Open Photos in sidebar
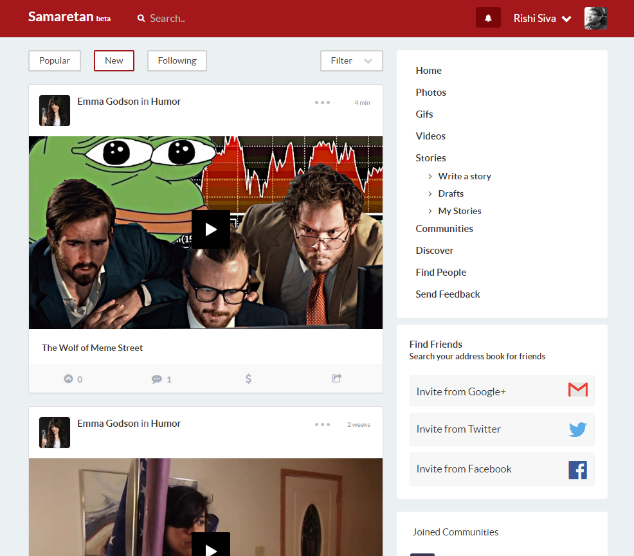The height and width of the screenshot is (556, 634). pyautogui.click(x=431, y=93)
